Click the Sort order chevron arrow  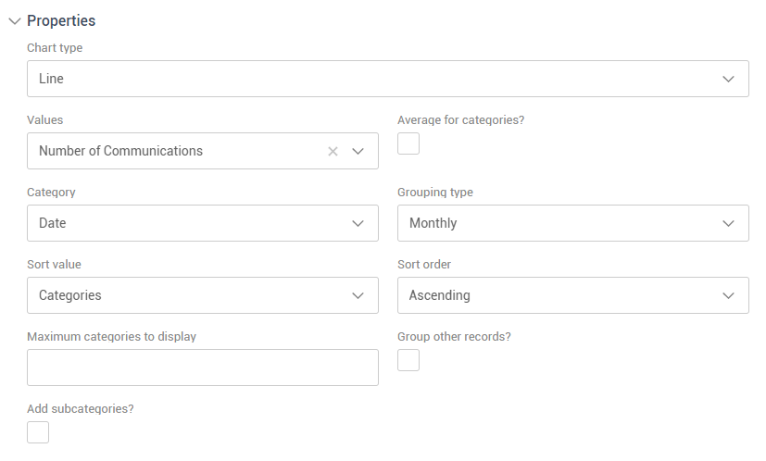[728, 295]
